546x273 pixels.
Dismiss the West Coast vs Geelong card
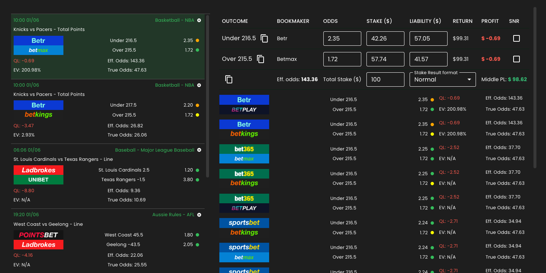click(199, 215)
